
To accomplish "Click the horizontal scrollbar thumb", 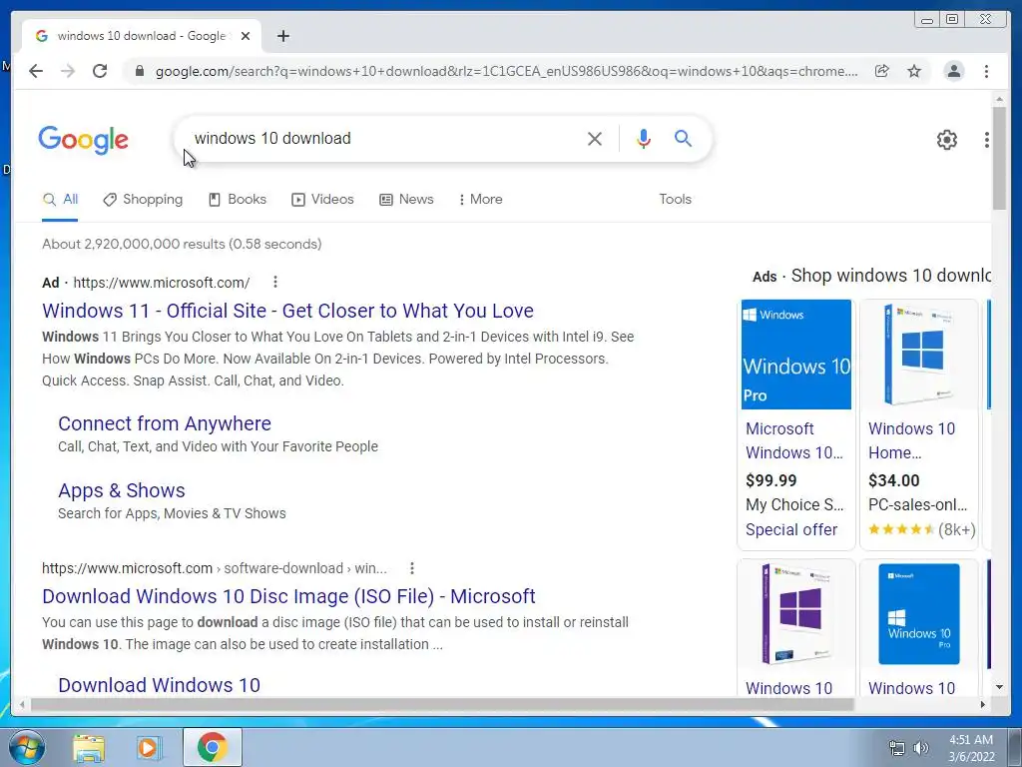I will pyautogui.click(x=442, y=704).
